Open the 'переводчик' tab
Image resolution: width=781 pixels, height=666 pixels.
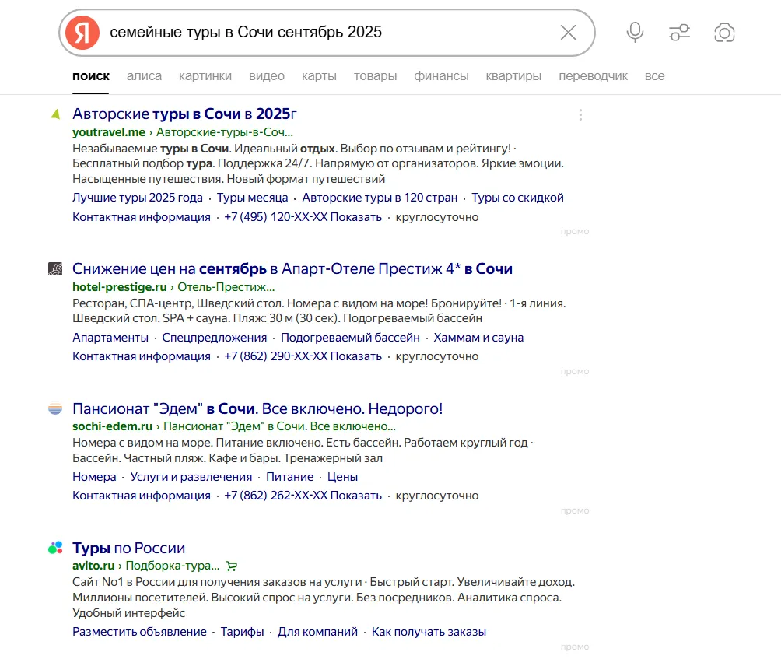pos(593,76)
